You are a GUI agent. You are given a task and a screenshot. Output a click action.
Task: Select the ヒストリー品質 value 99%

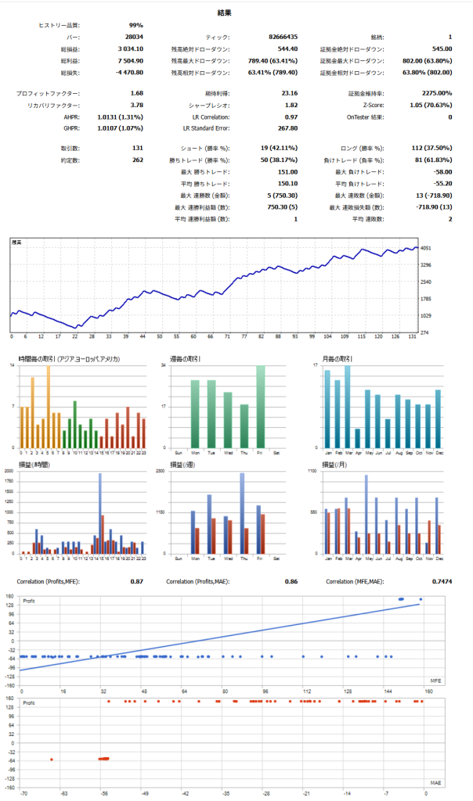(x=136, y=26)
